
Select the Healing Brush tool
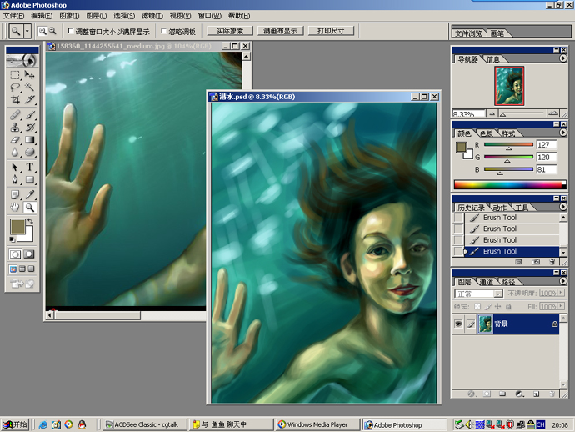coord(15,115)
